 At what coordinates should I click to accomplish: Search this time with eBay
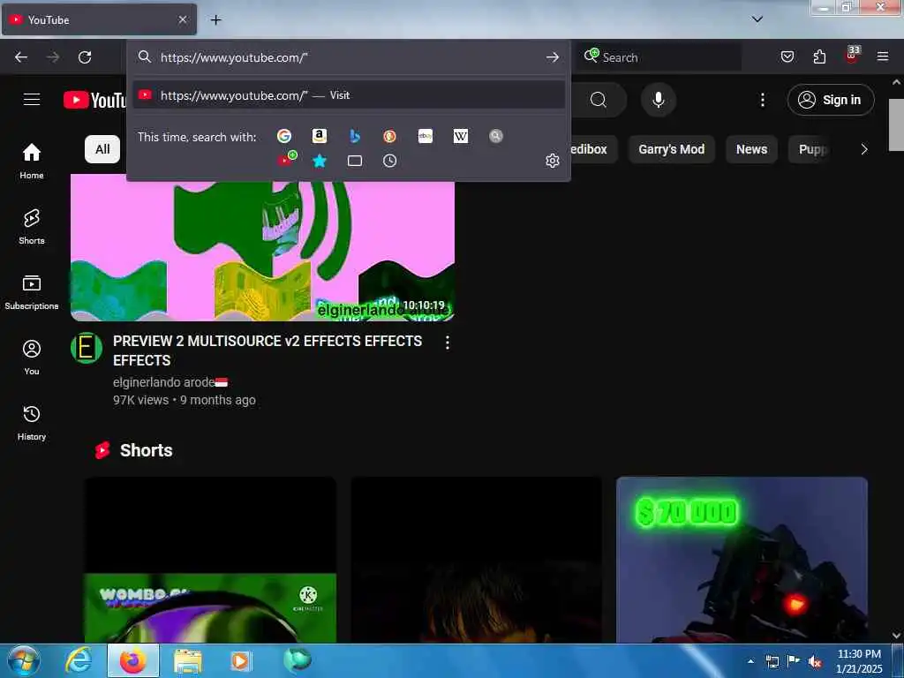[425, 136]
